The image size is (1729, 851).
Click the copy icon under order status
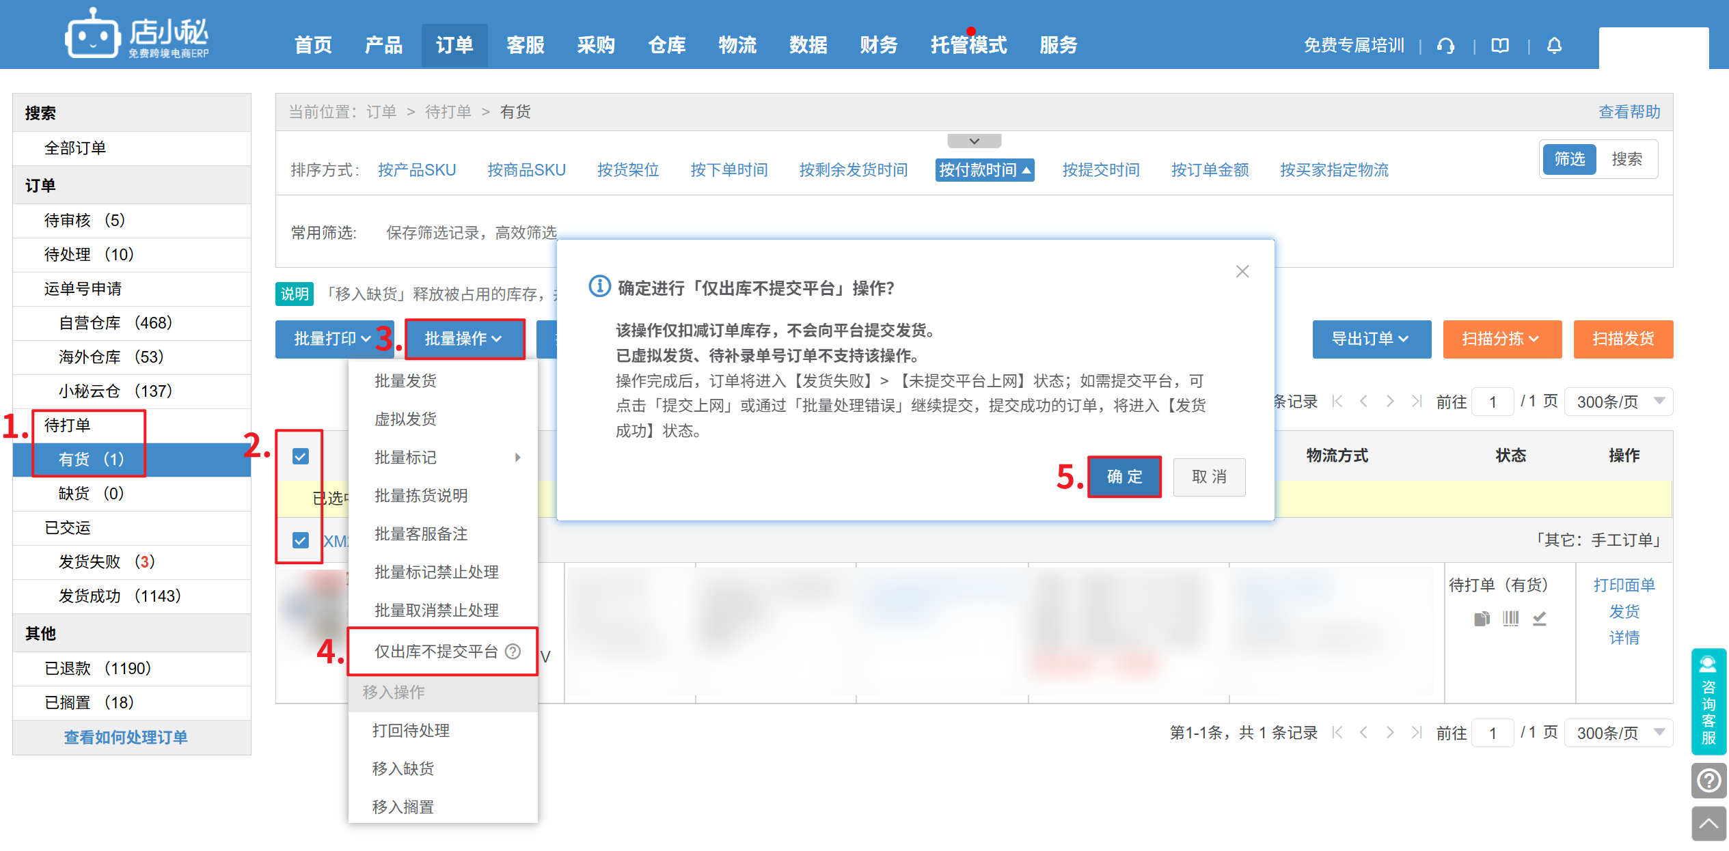coord(1481,619)
